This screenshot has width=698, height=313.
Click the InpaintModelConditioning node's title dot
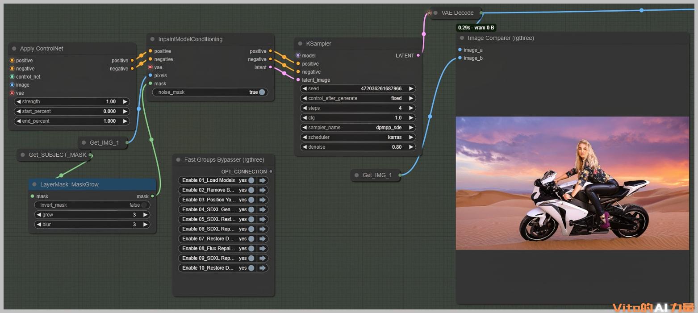pos(153,39)
